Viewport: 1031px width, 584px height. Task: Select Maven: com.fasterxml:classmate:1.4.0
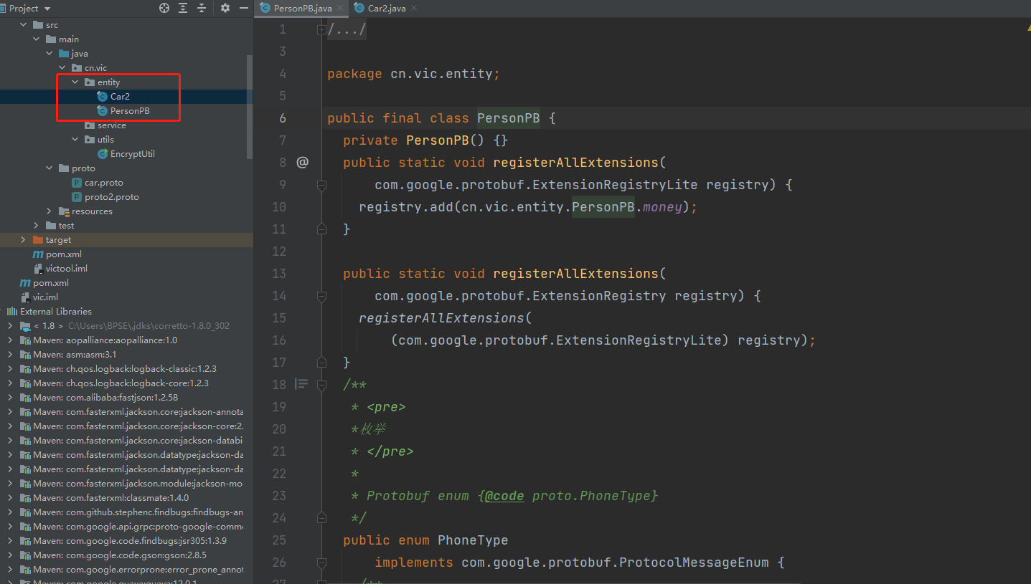110,498
